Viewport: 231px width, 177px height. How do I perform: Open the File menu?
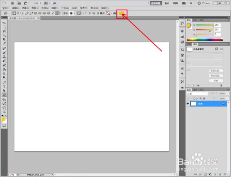tap(6, 8)
